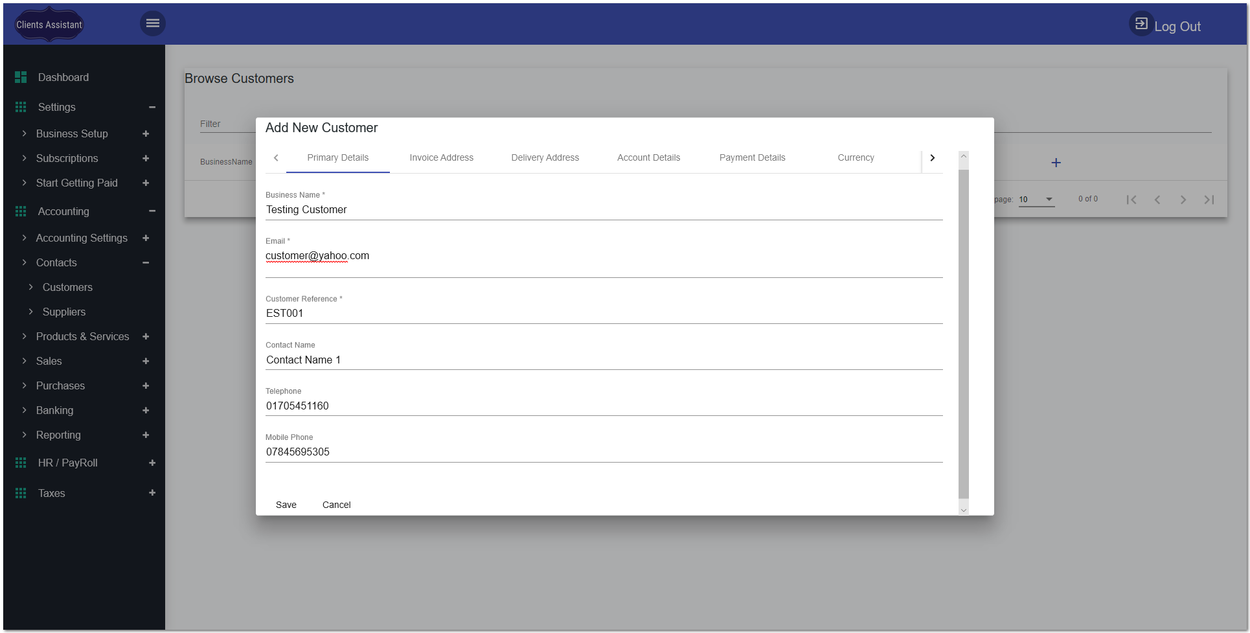Click the Settings section icon

coord(20,107)
